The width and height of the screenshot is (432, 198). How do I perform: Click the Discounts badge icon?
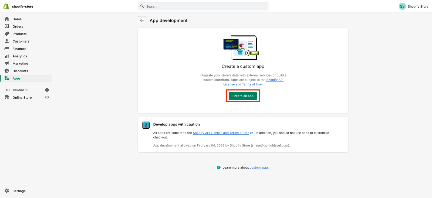(x=7, y=71)
